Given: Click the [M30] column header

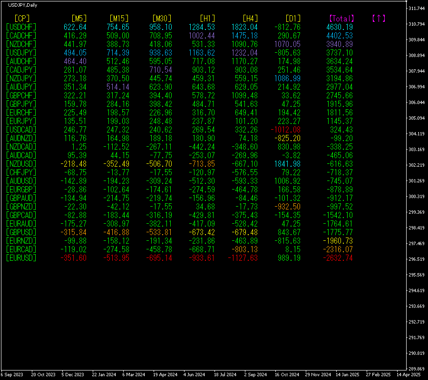Looking at the screenshot, I should 162,19.
